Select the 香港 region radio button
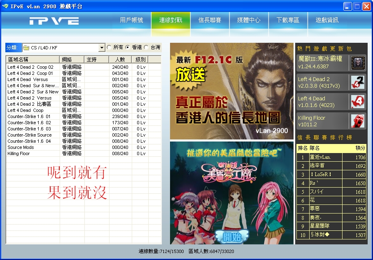The image size is (373, 260). click(x=128, y=47)
